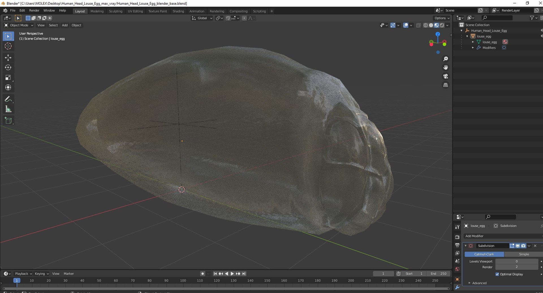Hide the Human_Head_Louse_Egg collection
Viewport: 543px width, 293px height.
click(542, 31)
